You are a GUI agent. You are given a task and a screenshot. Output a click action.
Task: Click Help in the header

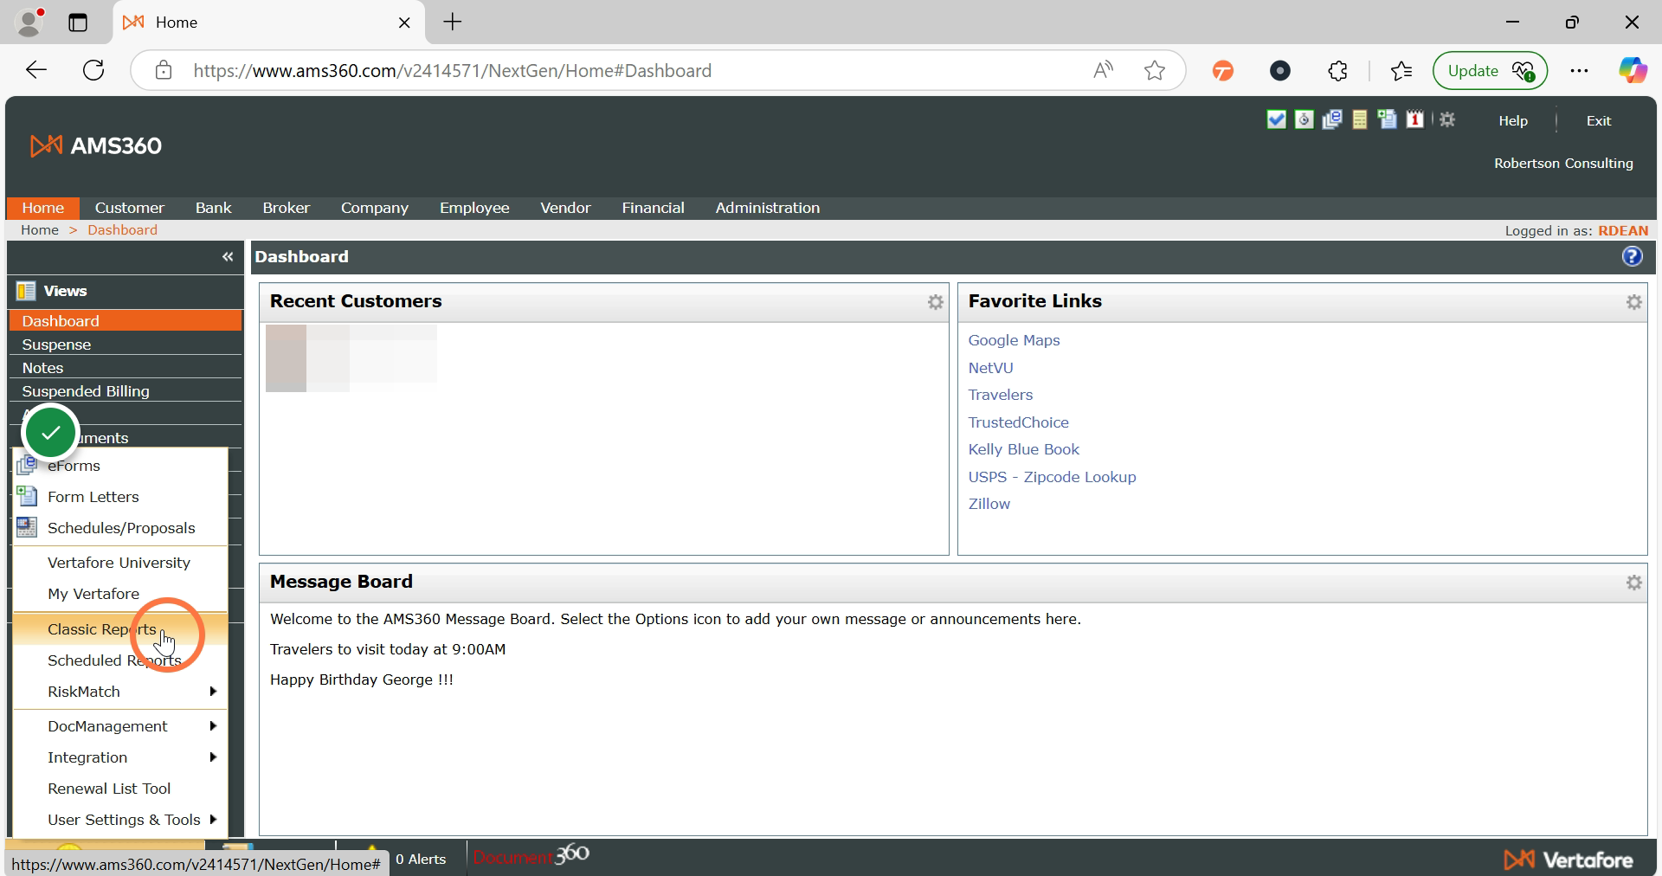(x=1513, y=120)
